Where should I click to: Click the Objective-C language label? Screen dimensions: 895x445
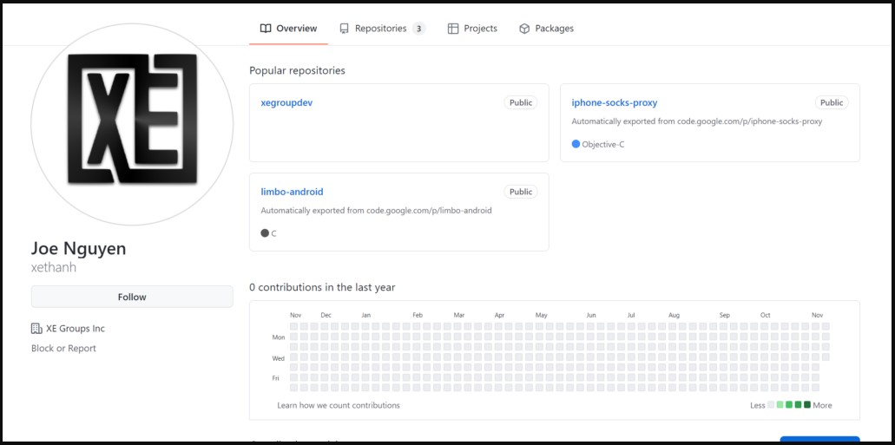pos(603,144)
